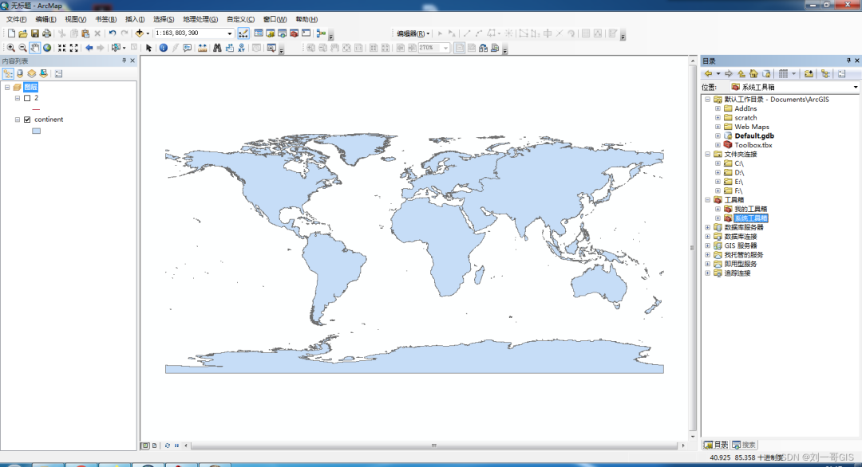
Task: Switch to Layout View button
Action: 155,445
